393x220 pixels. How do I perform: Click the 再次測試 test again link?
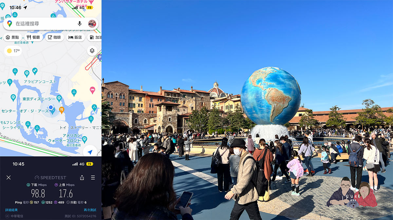click(x=90, y=210)
